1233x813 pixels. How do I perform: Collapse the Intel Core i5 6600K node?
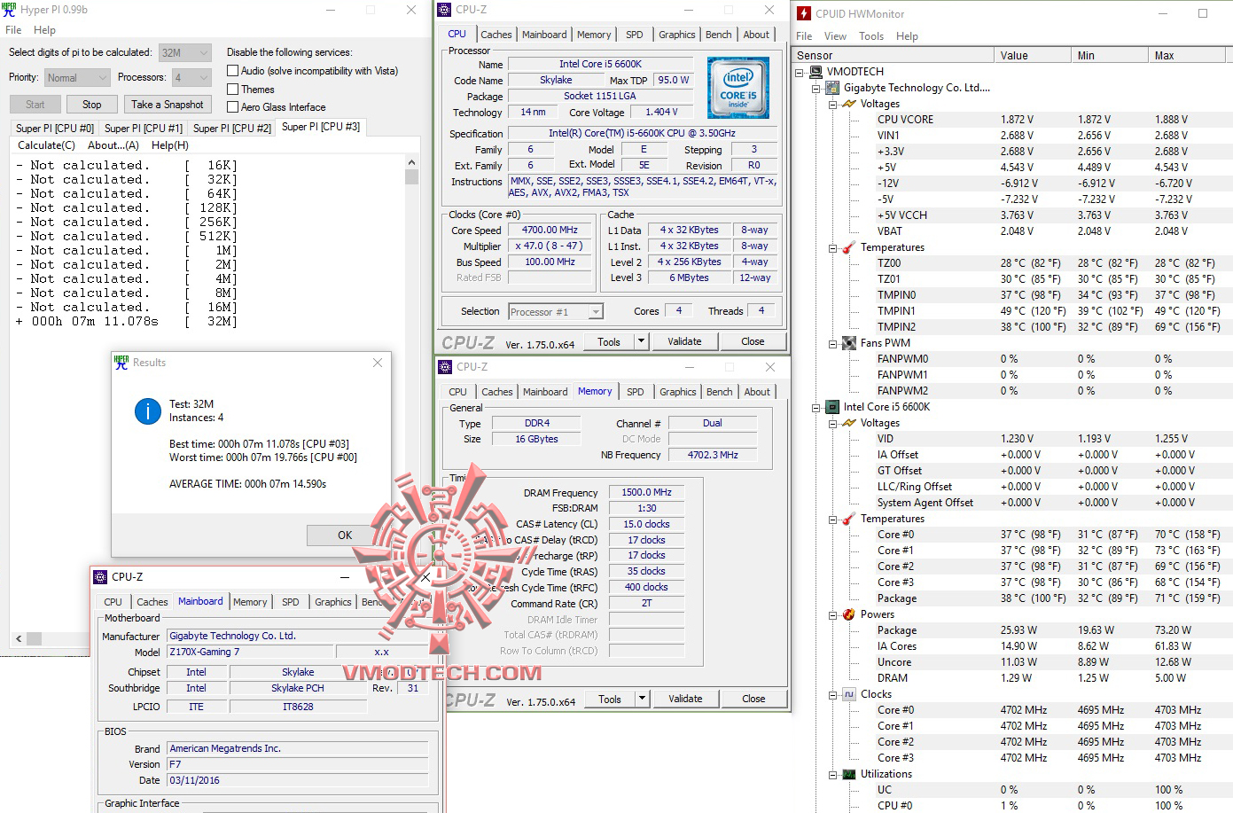[816, 407]
